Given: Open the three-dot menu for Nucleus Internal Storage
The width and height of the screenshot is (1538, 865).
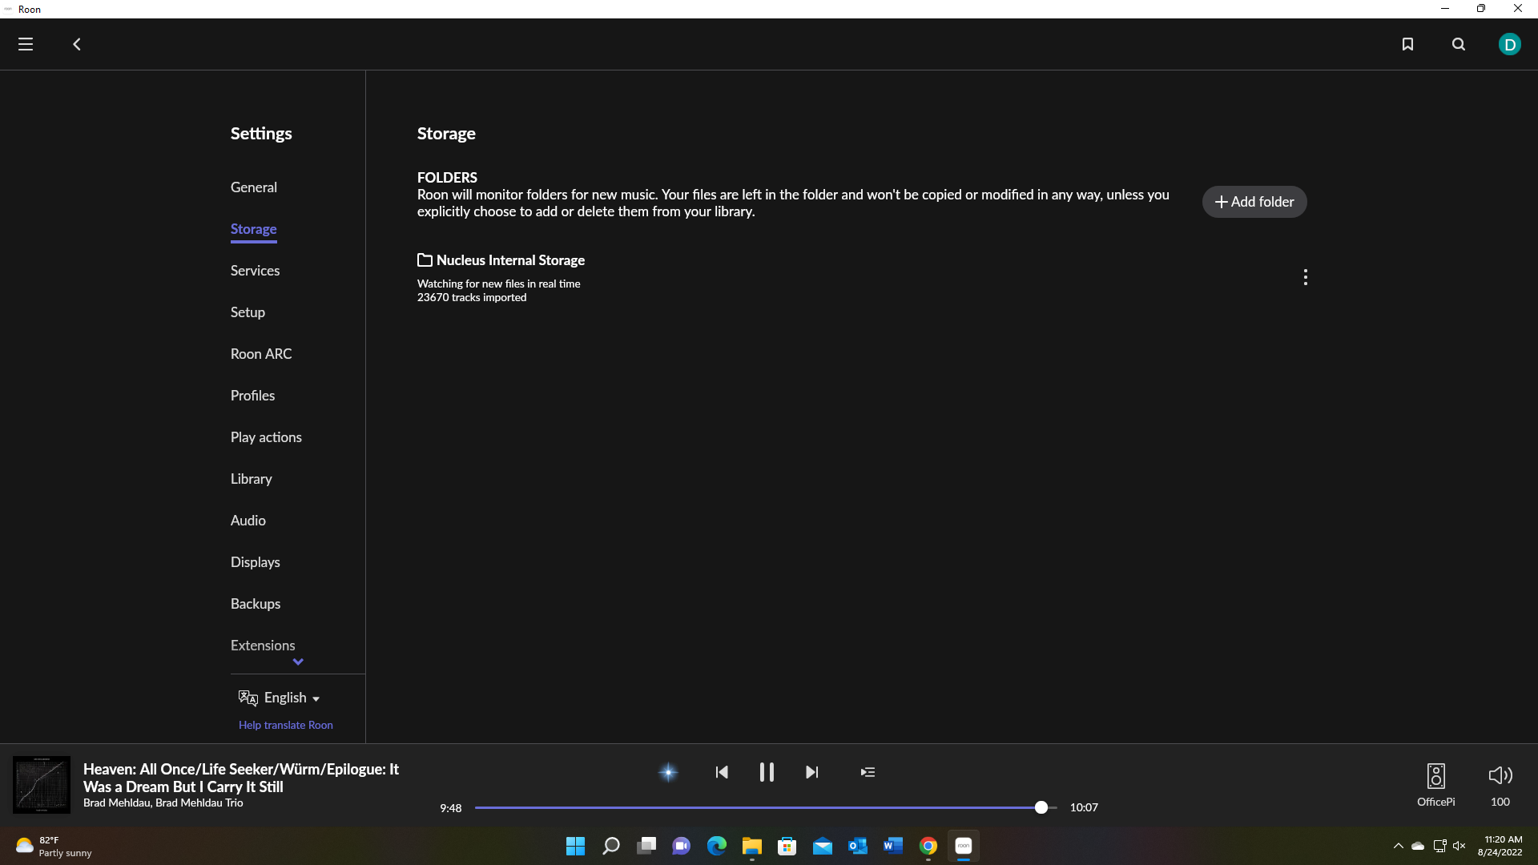Looking at the screenshot, I should pyautogui.click(x=1306, y=277).
